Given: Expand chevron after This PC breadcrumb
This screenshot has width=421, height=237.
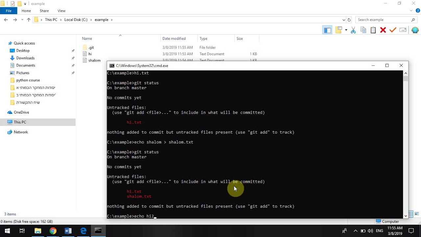Looking at the screenshot, I should pos(61,20).
